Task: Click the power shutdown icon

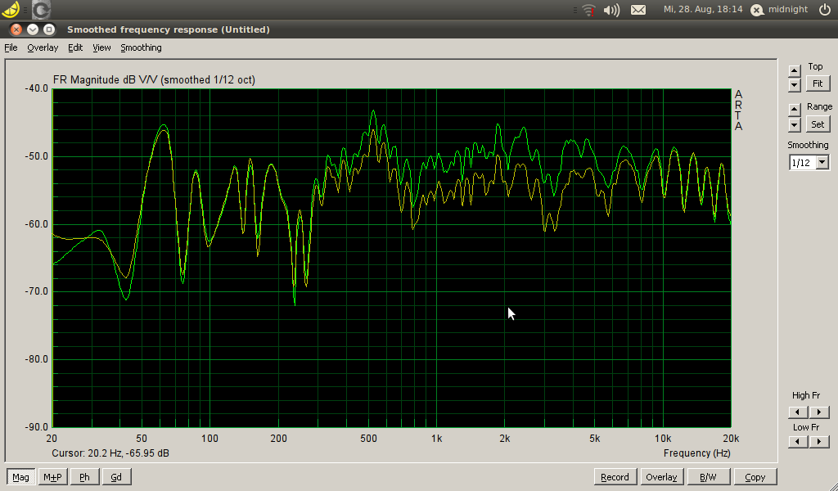Action: click(825, 10)
